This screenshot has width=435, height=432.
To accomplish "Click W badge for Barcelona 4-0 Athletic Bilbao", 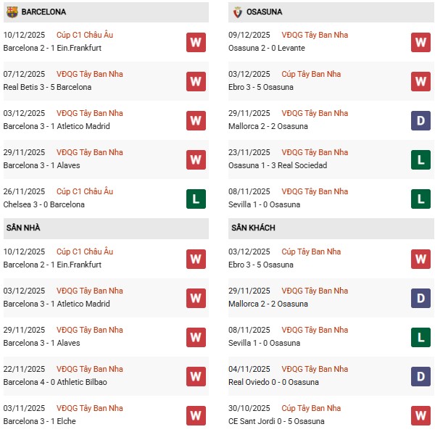I will pos(196,376).
